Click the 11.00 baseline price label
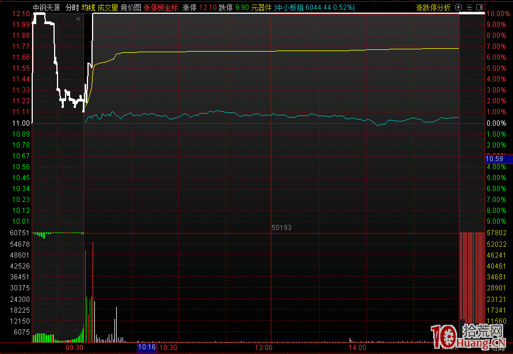Screen dimensions: 513x354 point(21,123)
